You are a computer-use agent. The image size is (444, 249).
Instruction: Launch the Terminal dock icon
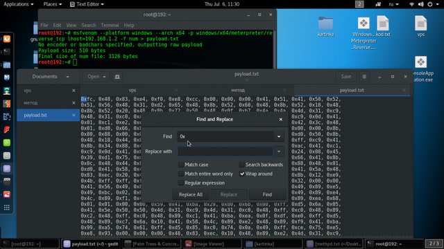7,52
